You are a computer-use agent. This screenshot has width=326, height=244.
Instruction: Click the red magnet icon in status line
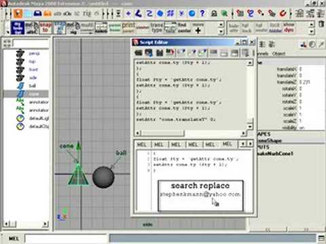coord(283,14)
